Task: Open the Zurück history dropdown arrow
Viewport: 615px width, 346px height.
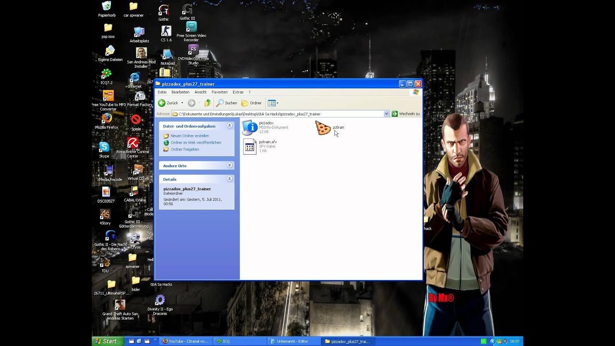Action: (x=182, y=103)
